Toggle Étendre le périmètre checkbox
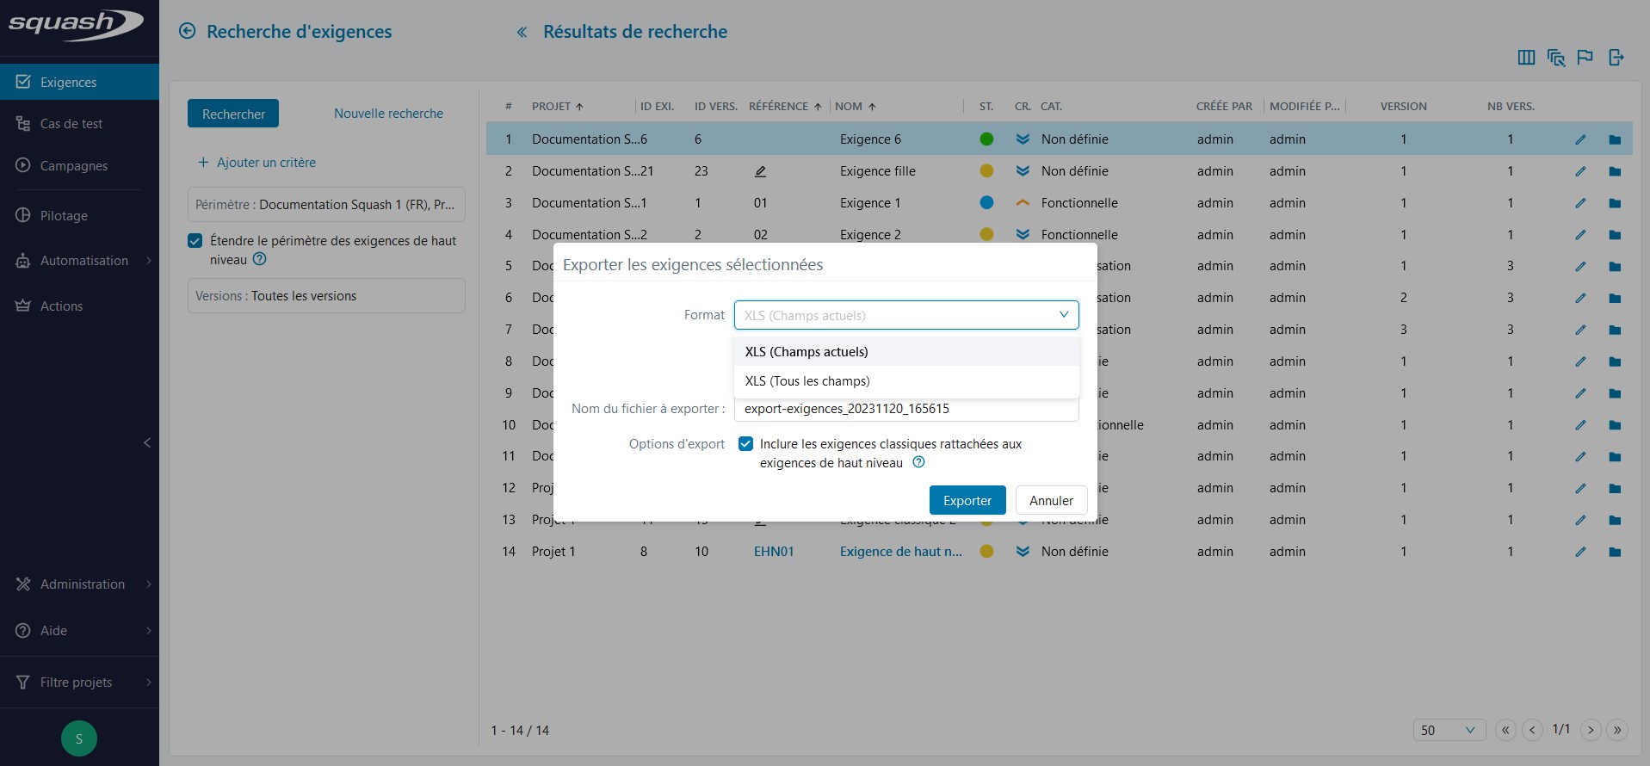1650x766 pixels. click(195, 241)
